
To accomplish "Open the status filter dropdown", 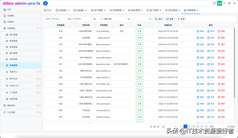I will tap(97, 19).
